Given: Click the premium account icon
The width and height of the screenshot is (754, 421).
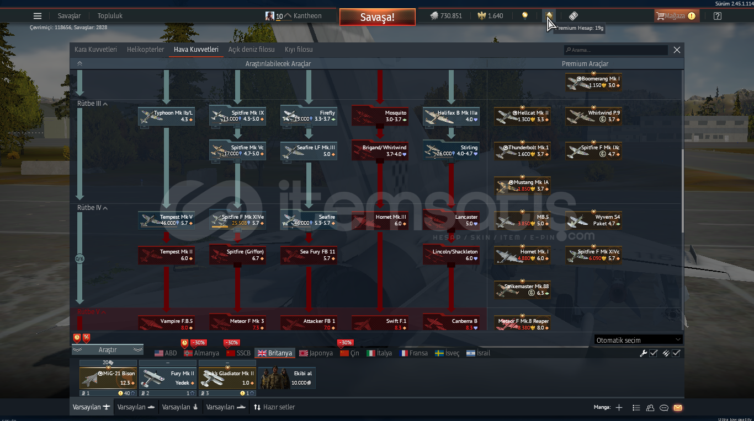Looking at the screenshot, I should pos(549,15).
